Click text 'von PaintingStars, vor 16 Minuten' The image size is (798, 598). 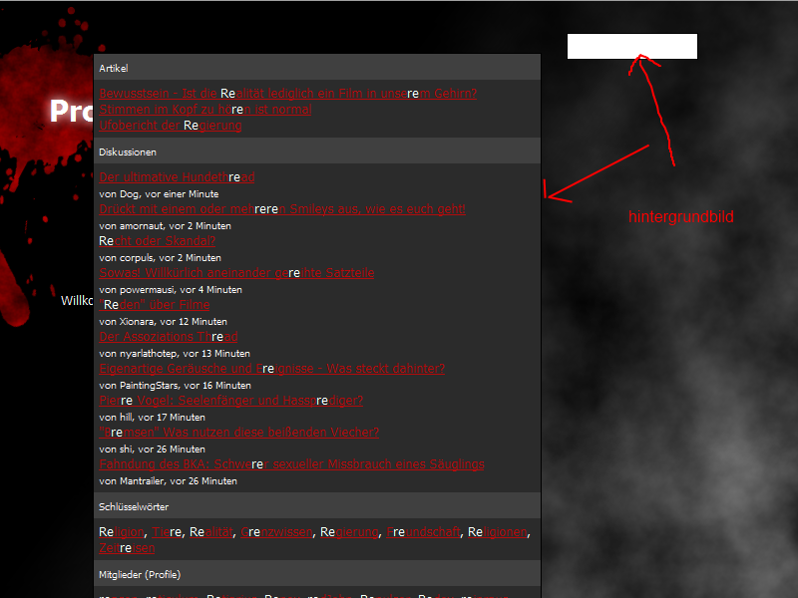click(x=176, y=386)
